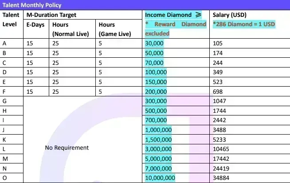Viewport: 290px width, 183px height.
Task: Click the "No Requirement" merged cell
Action: coord(67,147)
